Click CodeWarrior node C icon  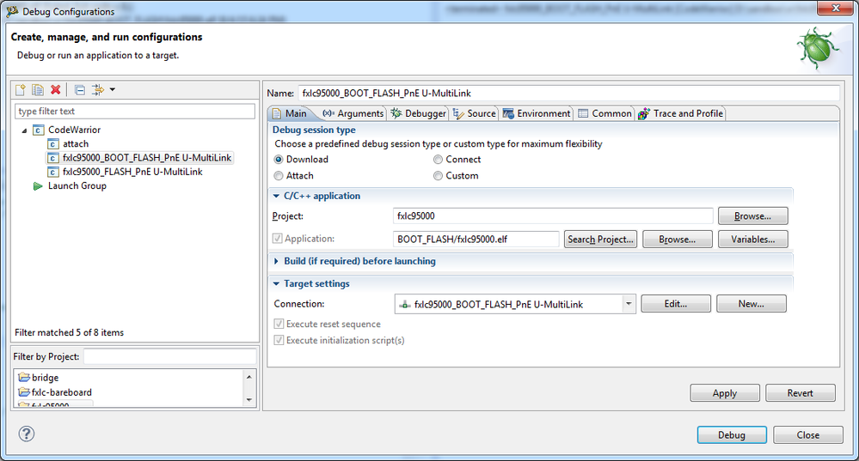pos(39,130)
